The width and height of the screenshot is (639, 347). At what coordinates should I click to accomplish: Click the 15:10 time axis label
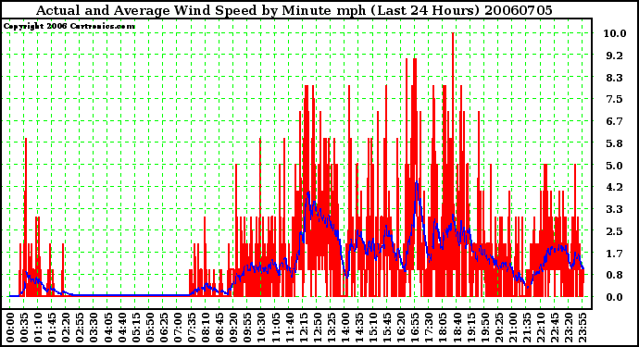[x=373, y=328]
